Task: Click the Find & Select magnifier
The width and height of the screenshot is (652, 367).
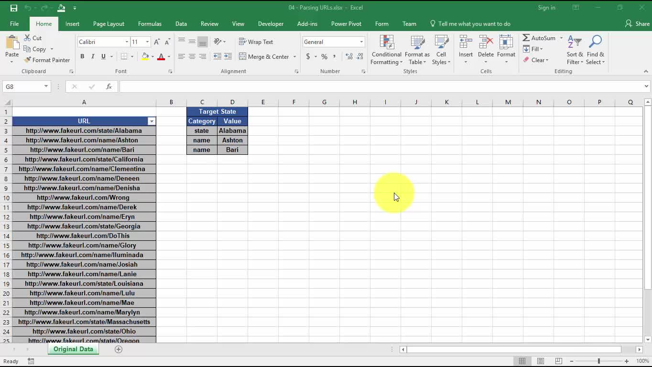Action: pyautogui.click(x=595, y=50)
